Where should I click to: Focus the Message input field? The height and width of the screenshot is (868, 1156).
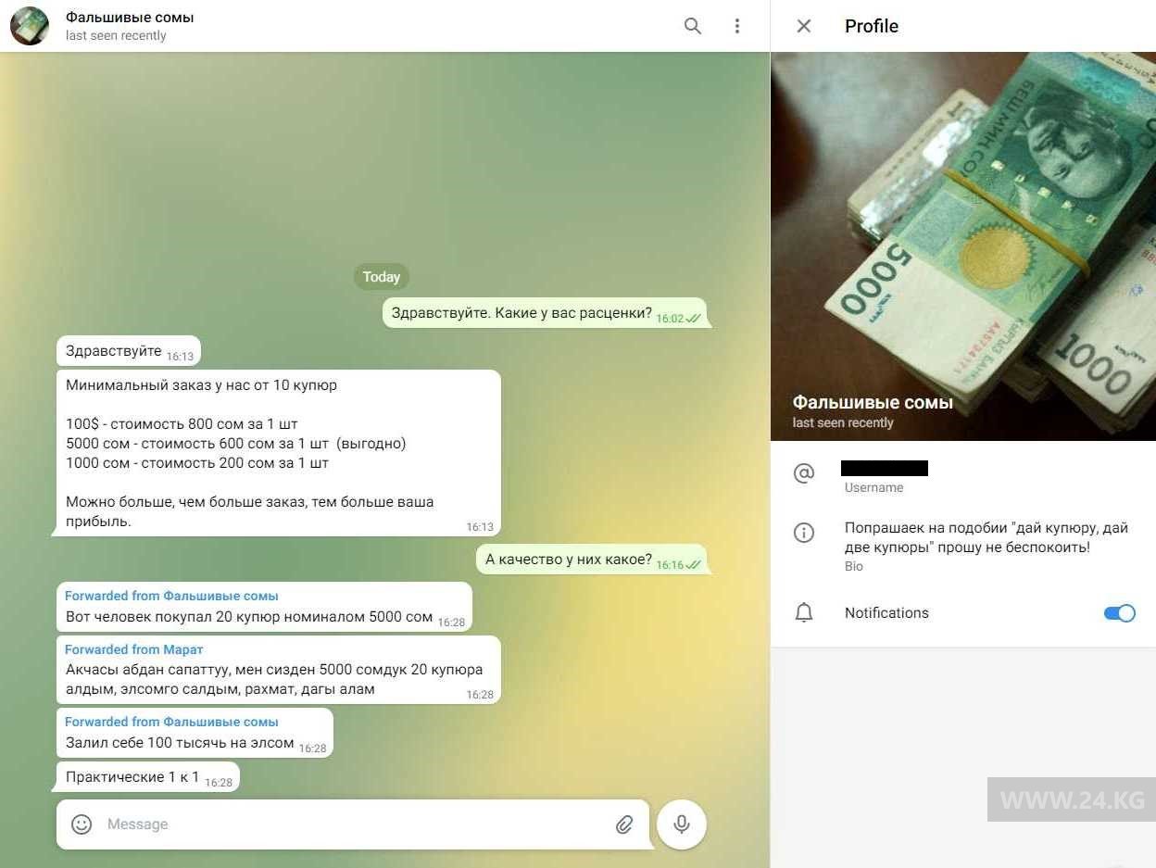352,824
